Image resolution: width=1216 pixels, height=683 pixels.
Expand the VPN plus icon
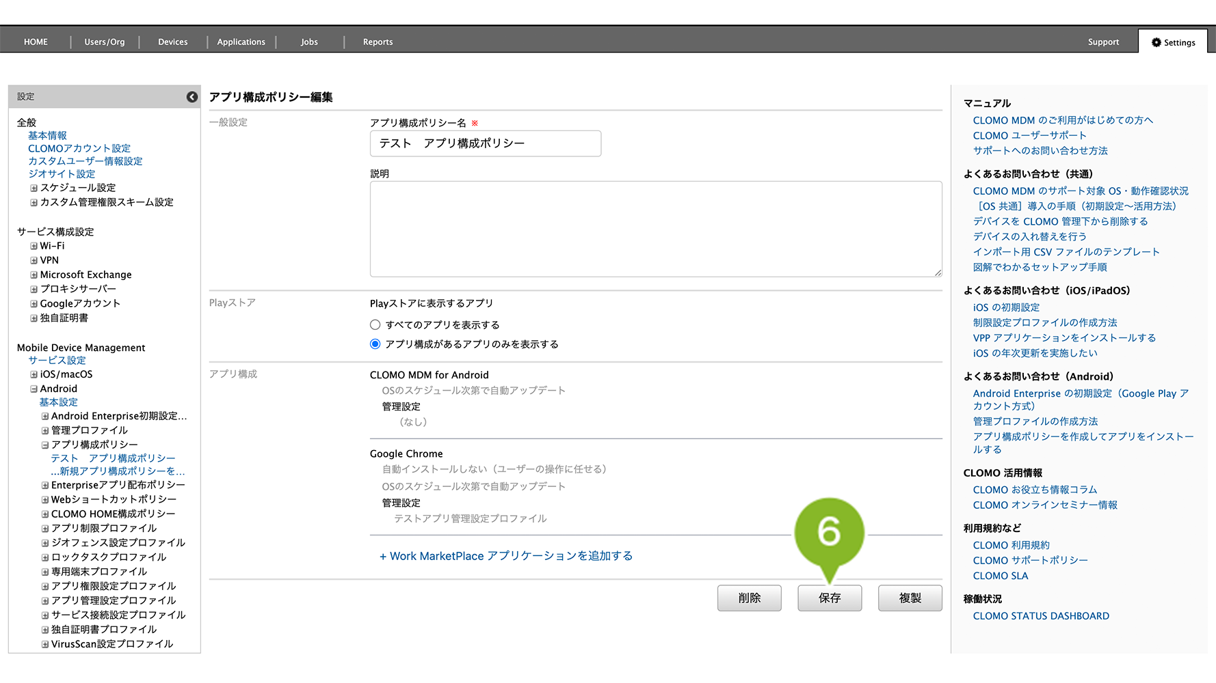[x=34, y=260]
